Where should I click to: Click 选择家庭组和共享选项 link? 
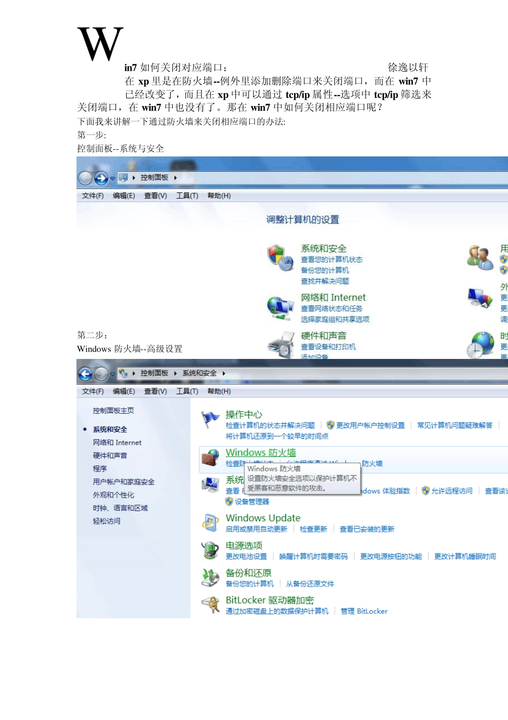pyautogui.click(x=335, y=319)
